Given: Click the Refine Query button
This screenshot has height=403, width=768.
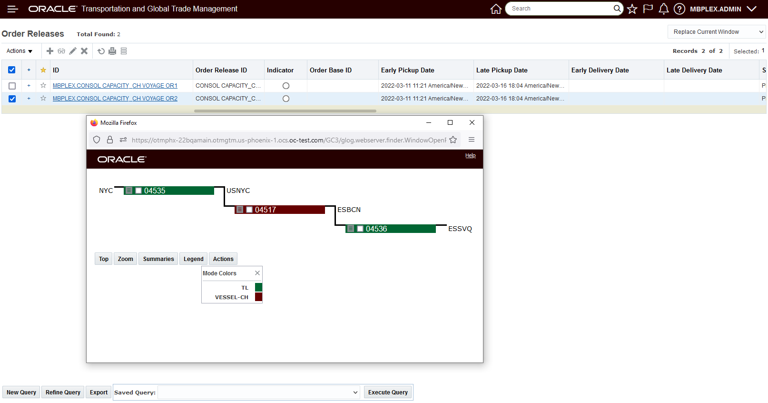Looking at the screenshot, I should pyautogui.click(x=63, y=393).
